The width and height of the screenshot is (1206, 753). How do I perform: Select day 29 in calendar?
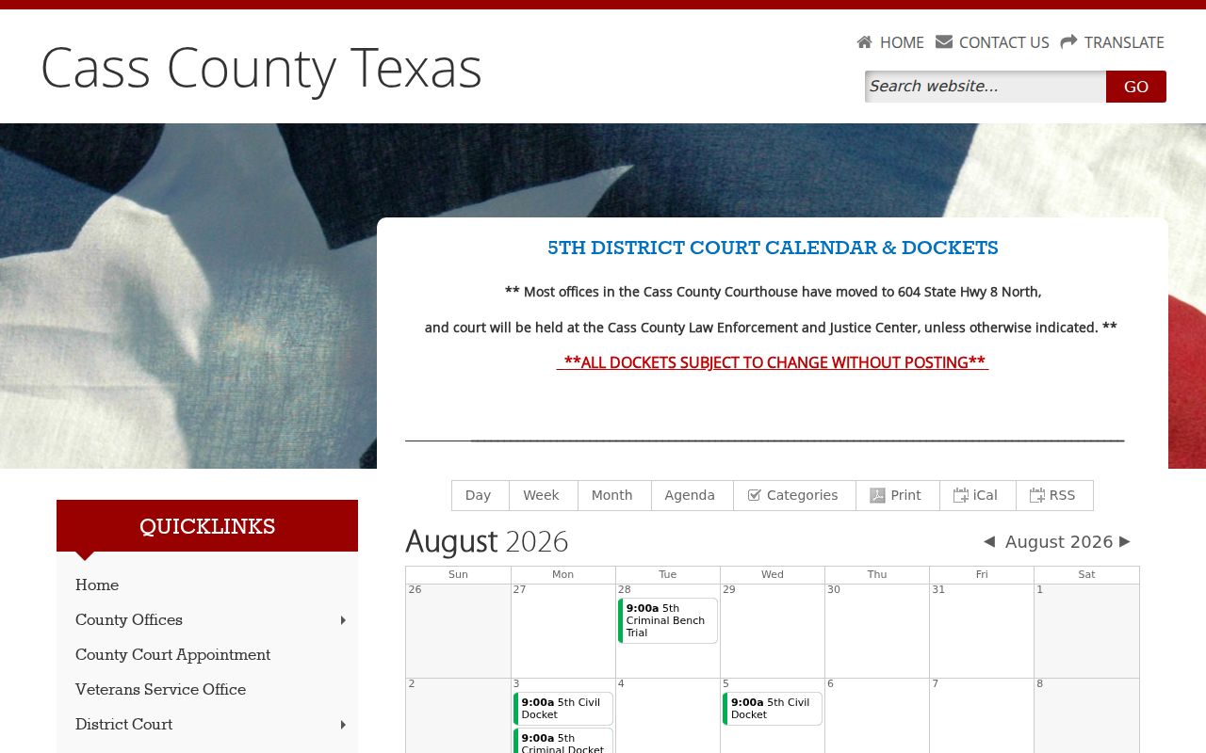pyautogui.click(x=728, y=590)
